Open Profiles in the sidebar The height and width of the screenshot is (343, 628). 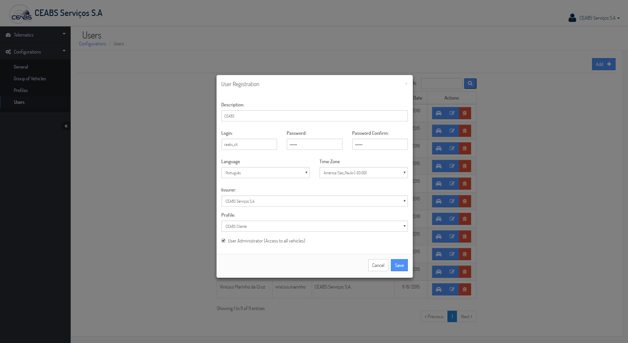pyautogui.click(x=21, y=90)
